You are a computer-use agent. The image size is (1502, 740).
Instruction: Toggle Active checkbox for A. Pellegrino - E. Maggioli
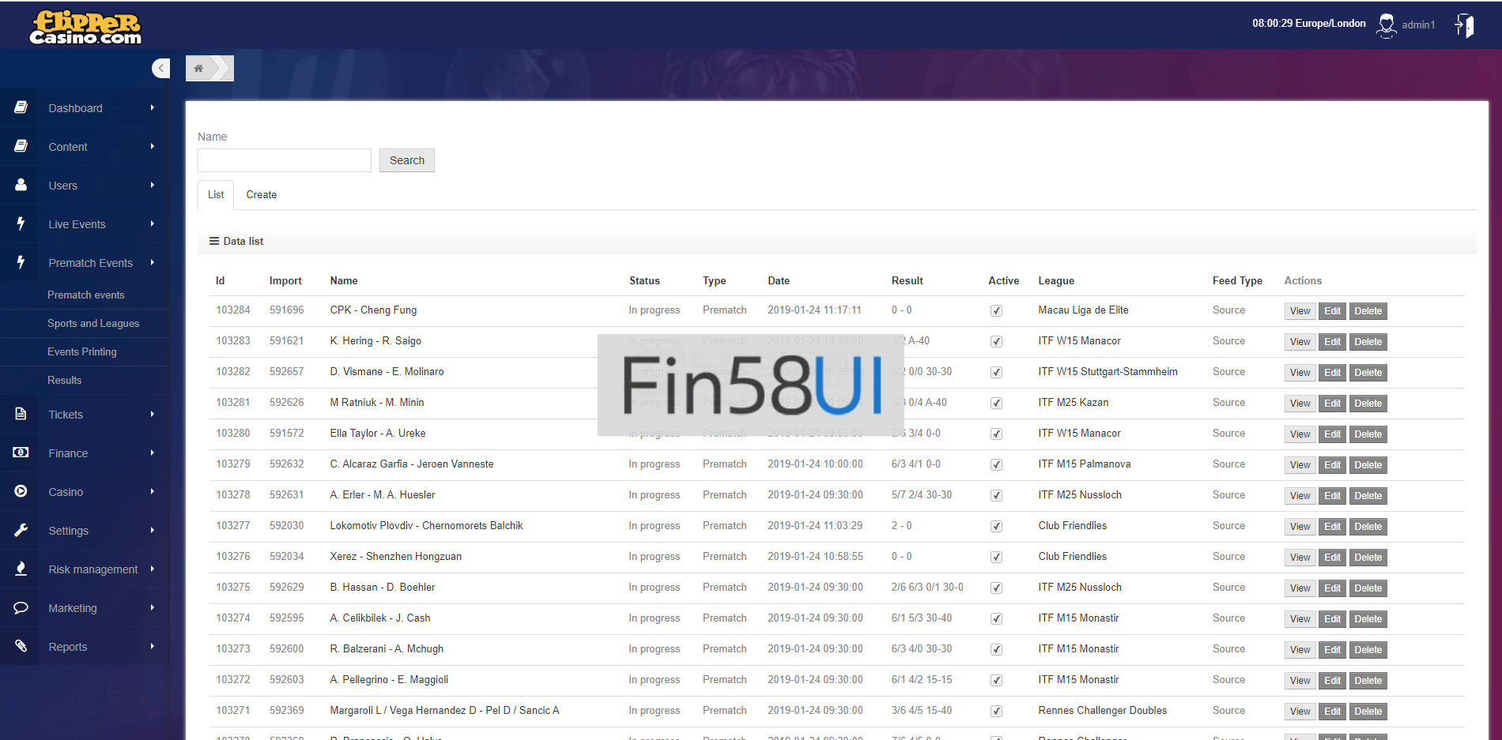point(996,681)
